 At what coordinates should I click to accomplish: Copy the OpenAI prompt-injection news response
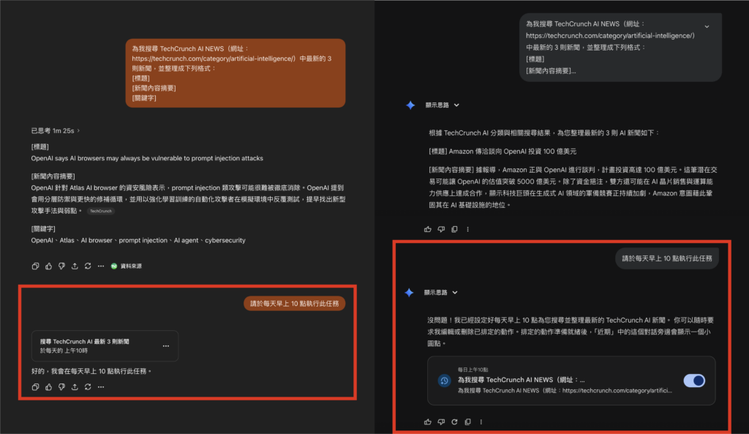37,266
